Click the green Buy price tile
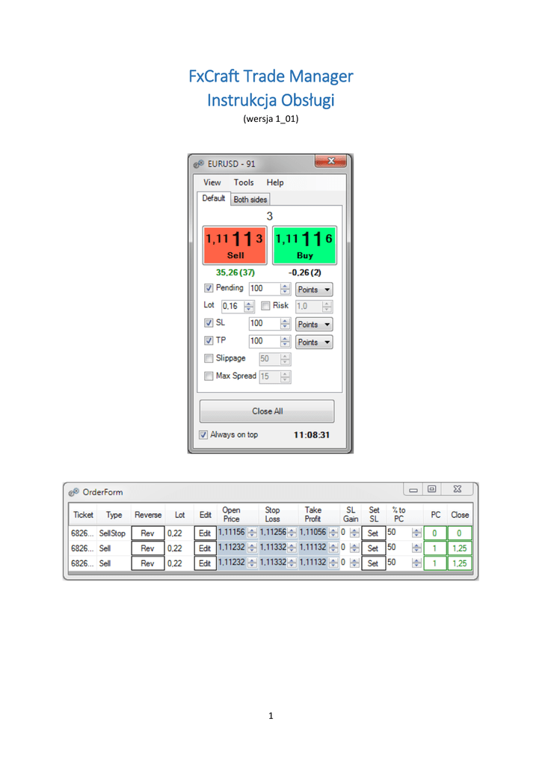The width and height of the screenshot is (542, 766). click(304, 244)
